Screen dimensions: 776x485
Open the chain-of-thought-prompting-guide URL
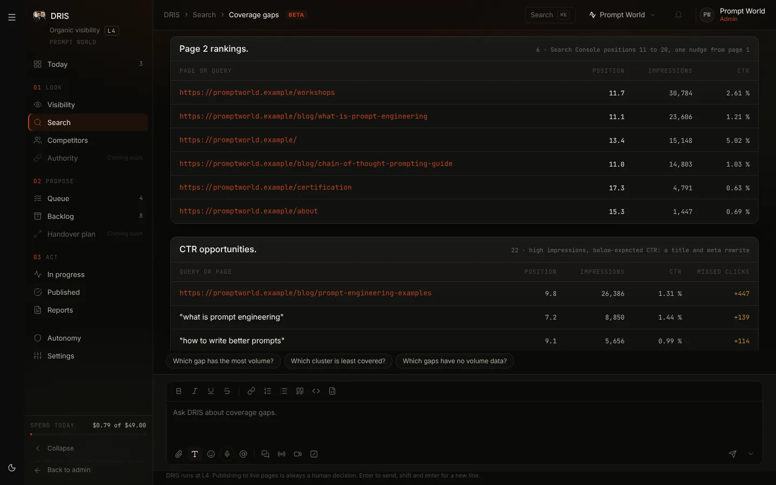[x=316, y=164]
